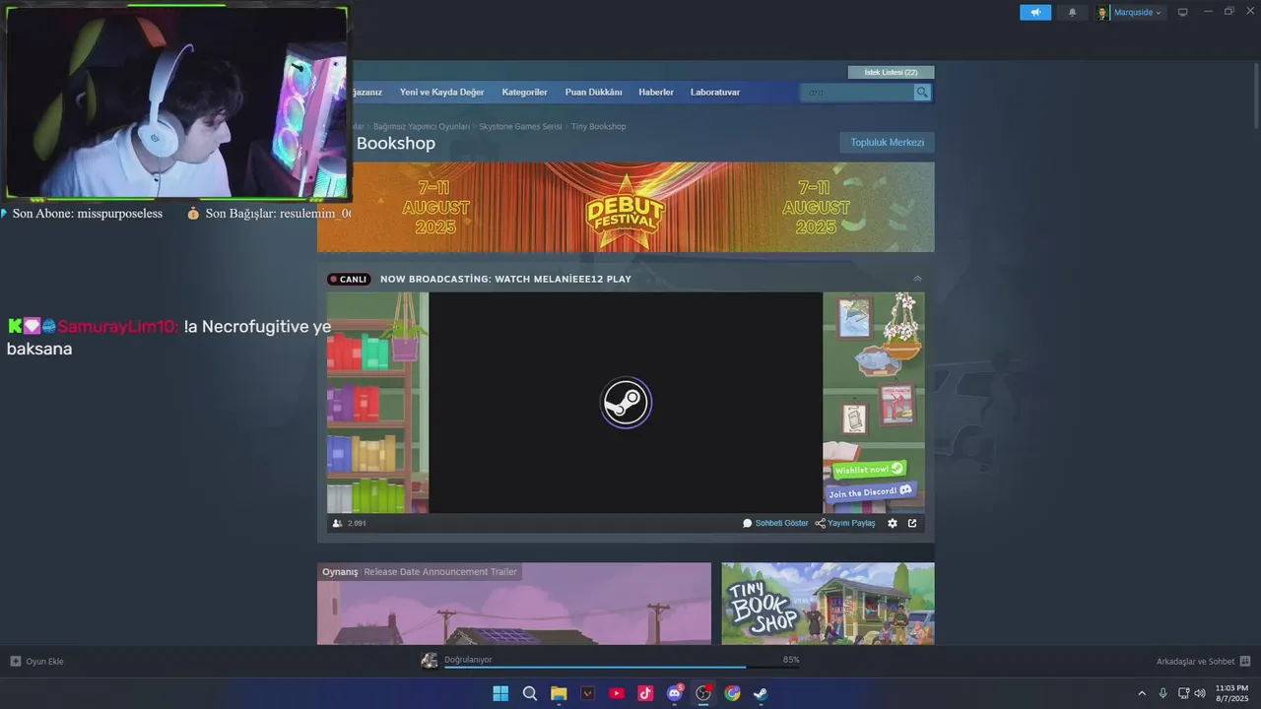
Task: Open YouTube from the taskbar
Action: [617, 693]
